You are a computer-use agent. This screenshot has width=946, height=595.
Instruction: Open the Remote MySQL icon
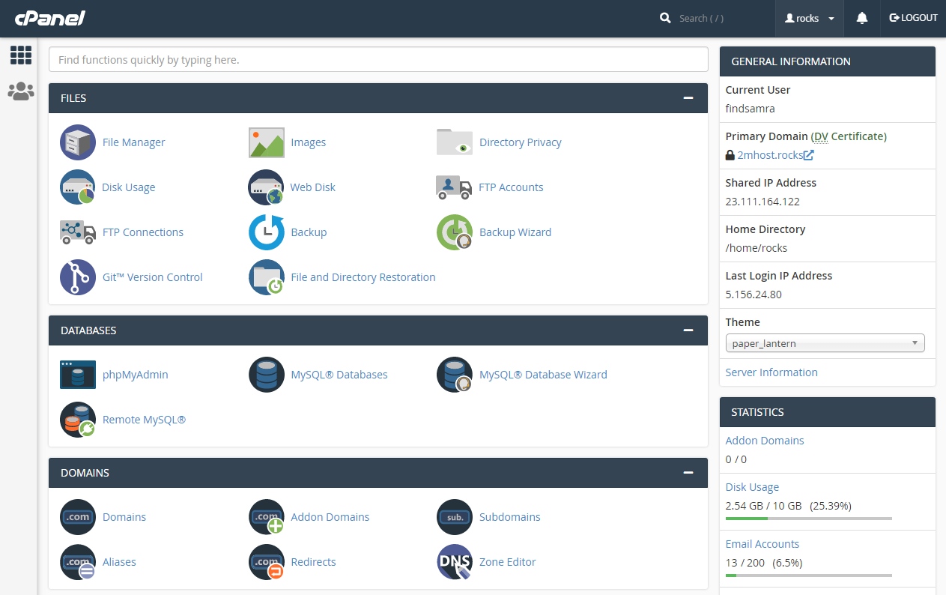(78, 420)
